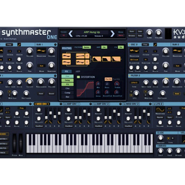185x185 pixels.
Task: Select the top oscillator block in routing
Action: click(67, 56)
